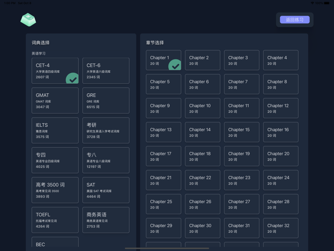The width and height of the screenshot is (334, 251).
Task: Select the CET-4 dictionary card
Action: 55,71
